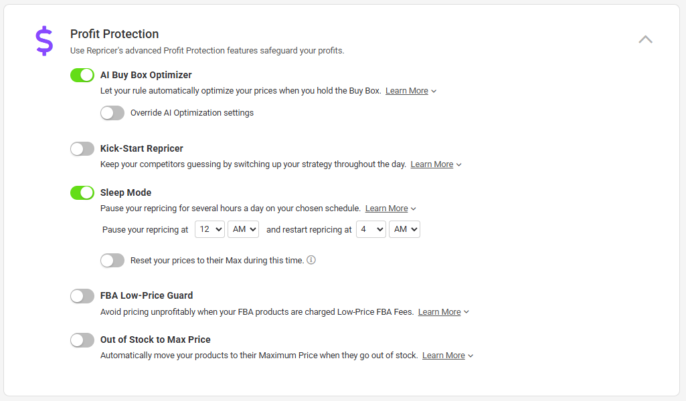Enable Override AI Optimization settings toggle
Screen dimensions: 686x401
(112, 113)
